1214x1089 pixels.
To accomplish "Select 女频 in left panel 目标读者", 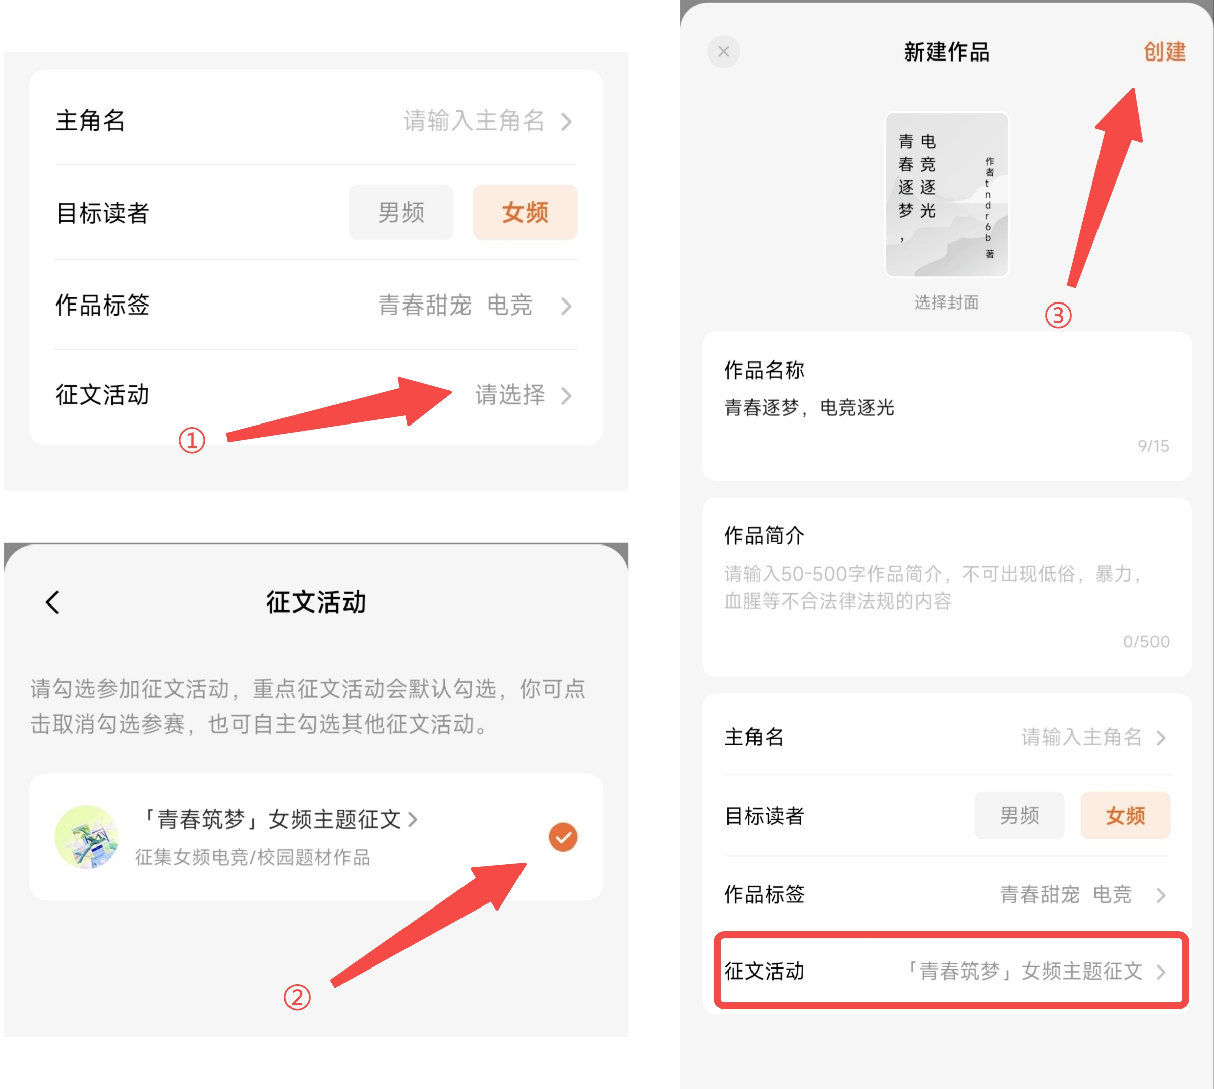I will coord(525,212).
